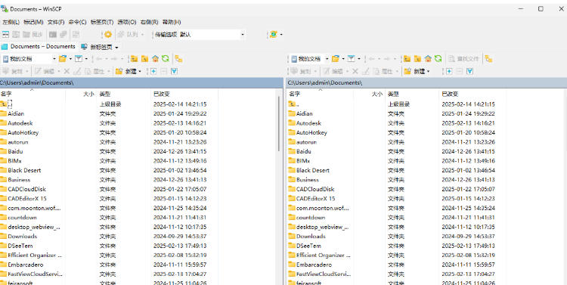Select Aidian folder in left panel
The image size is (567, 285).
click(16, 113)
